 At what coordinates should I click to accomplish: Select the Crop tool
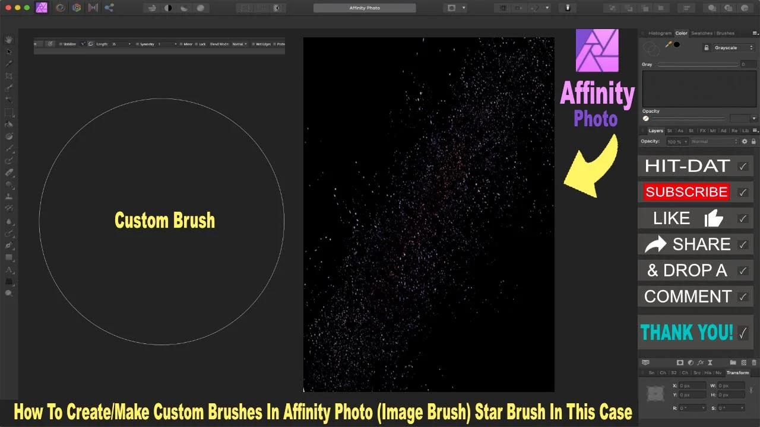[x=9, y=76]
